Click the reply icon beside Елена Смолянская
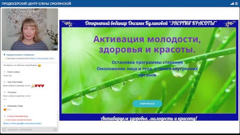 pos(4,116)
